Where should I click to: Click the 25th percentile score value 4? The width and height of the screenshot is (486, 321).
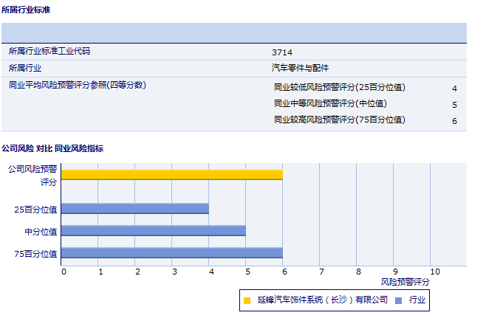454,89
